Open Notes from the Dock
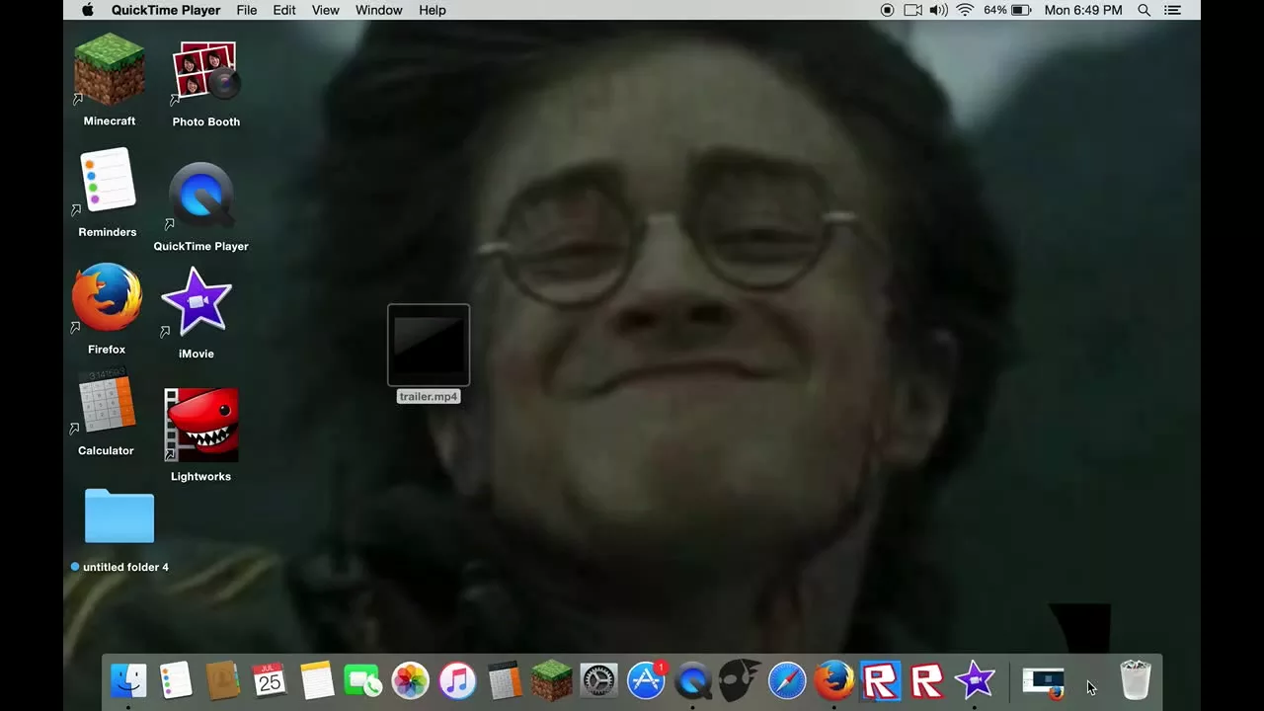Screen dimensions: 1264x711 click(317, 680)
